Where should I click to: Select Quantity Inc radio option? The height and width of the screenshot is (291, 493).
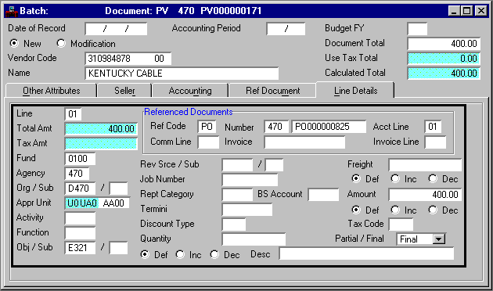click(x=180, y=254)
